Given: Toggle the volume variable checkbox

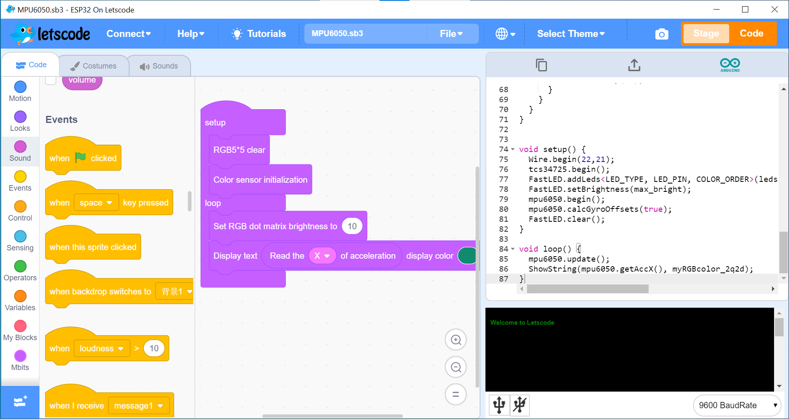Looking at the screenshot, I should (51, 80).
